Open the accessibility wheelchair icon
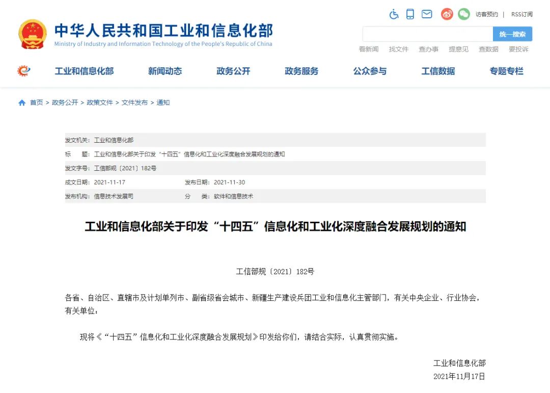The height and width of the screenshot is (393, 550). click(x=394, y=14)
